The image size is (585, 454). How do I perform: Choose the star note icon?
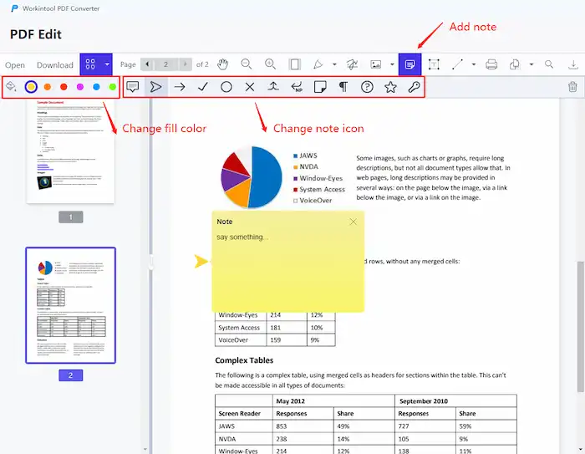390,87
